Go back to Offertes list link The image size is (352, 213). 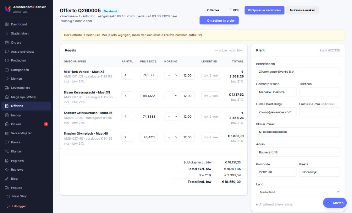pos(211,10)
